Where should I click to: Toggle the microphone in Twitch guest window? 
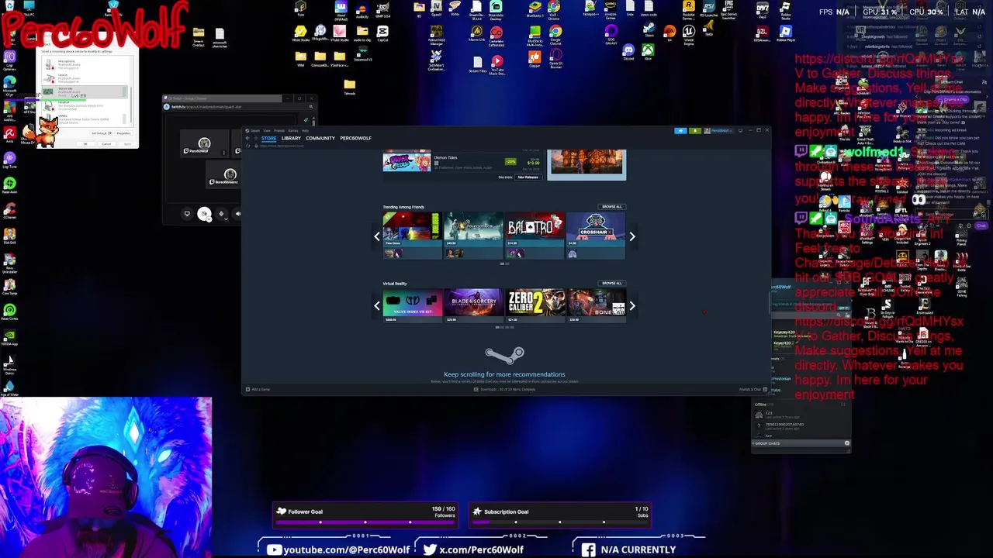coord(221,214)
